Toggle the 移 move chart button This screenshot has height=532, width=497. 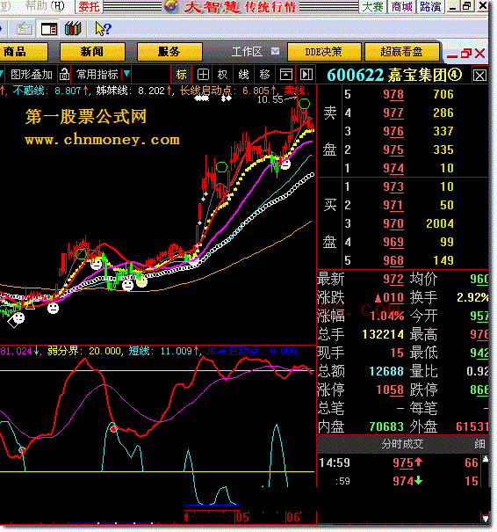(264, 75)
